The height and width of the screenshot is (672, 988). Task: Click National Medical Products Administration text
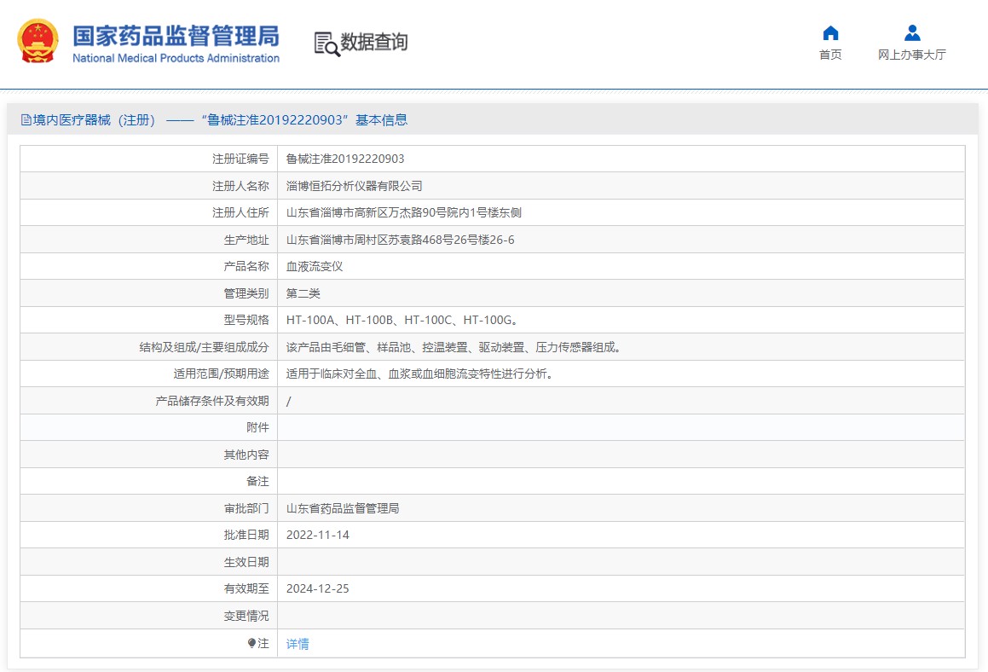[176, 58]
